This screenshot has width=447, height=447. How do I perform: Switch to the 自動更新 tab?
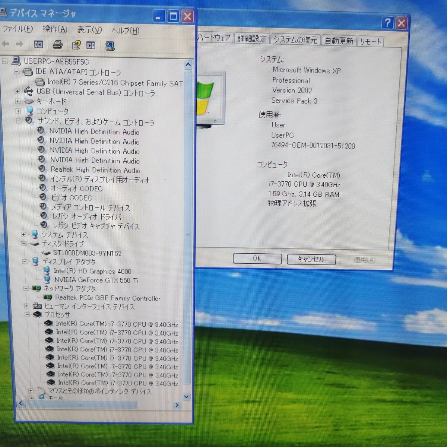(339, 41)
